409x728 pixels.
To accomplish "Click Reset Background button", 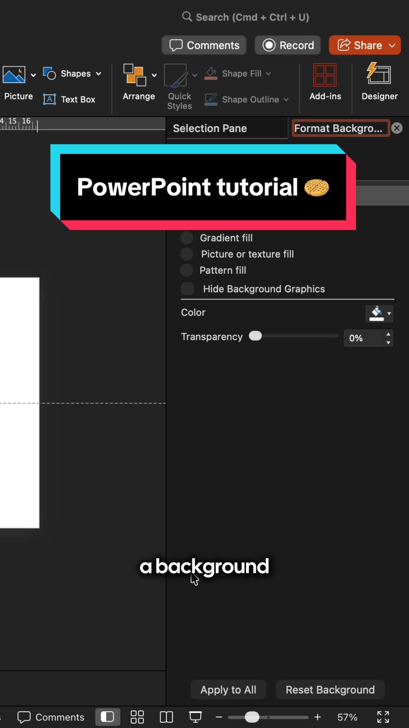I will tap(330, 689).
